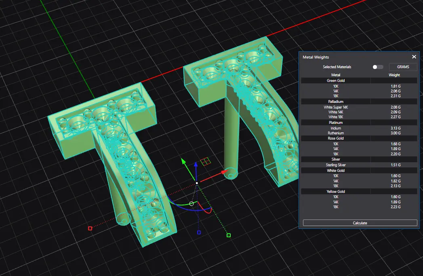Select the Iridium platinum row
Image resolution: width=423 pixels, height=276 pixels.
pyautogui.click(x=335, y=128)
